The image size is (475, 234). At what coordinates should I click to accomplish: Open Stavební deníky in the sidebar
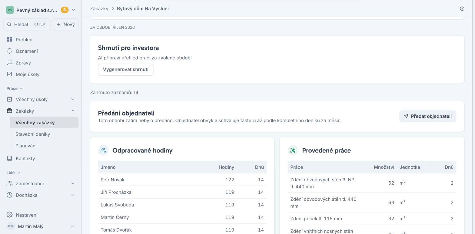click(44, 134)
